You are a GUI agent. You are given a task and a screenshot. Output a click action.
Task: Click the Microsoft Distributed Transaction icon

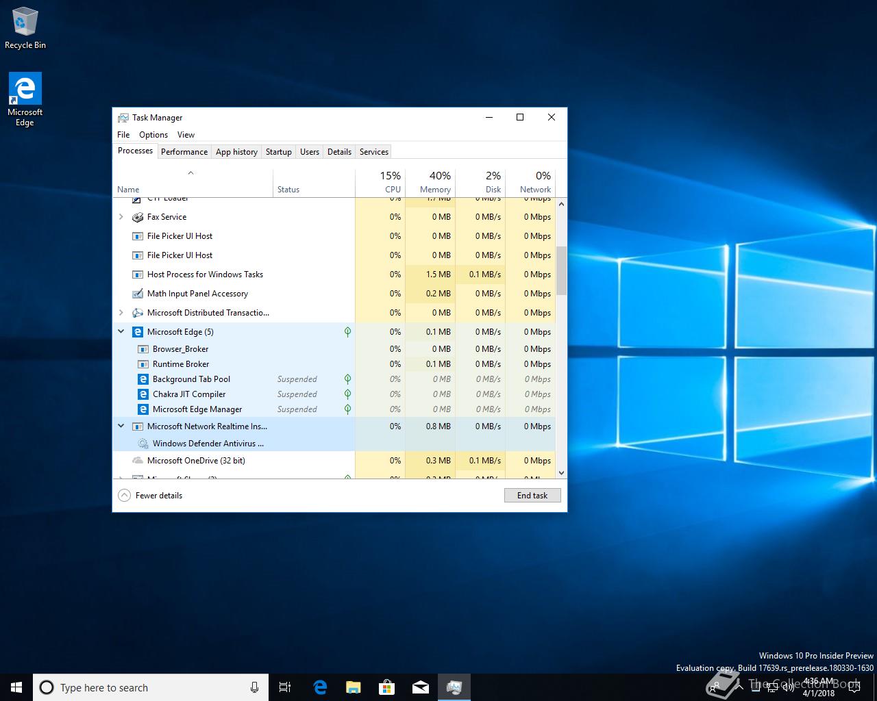tap(138, 313)
